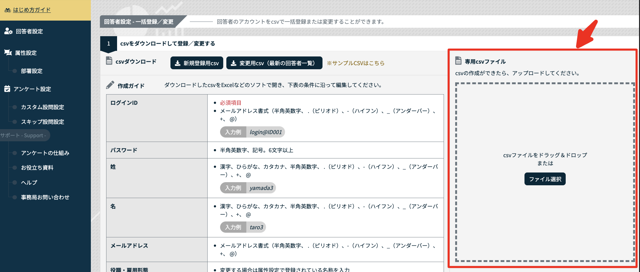The height and width of the screenshot is (272, 640).
Task: Click download icon in 変更用csv button
Action: 233,63
